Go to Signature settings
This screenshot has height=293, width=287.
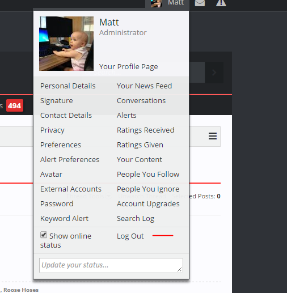click(57, 101)
